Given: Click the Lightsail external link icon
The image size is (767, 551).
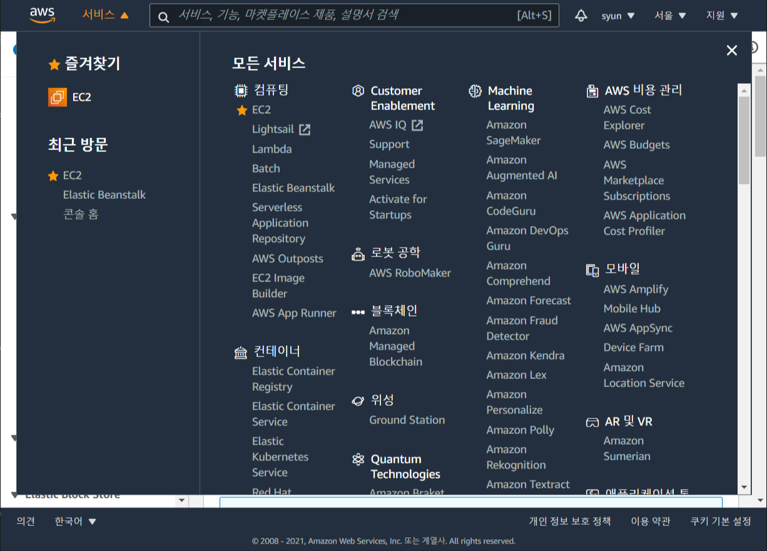Looking at the screenshot, I should tap(305, 129).
